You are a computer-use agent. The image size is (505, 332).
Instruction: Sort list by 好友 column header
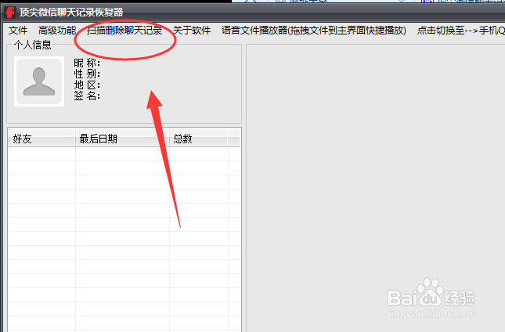coord(41,139)
